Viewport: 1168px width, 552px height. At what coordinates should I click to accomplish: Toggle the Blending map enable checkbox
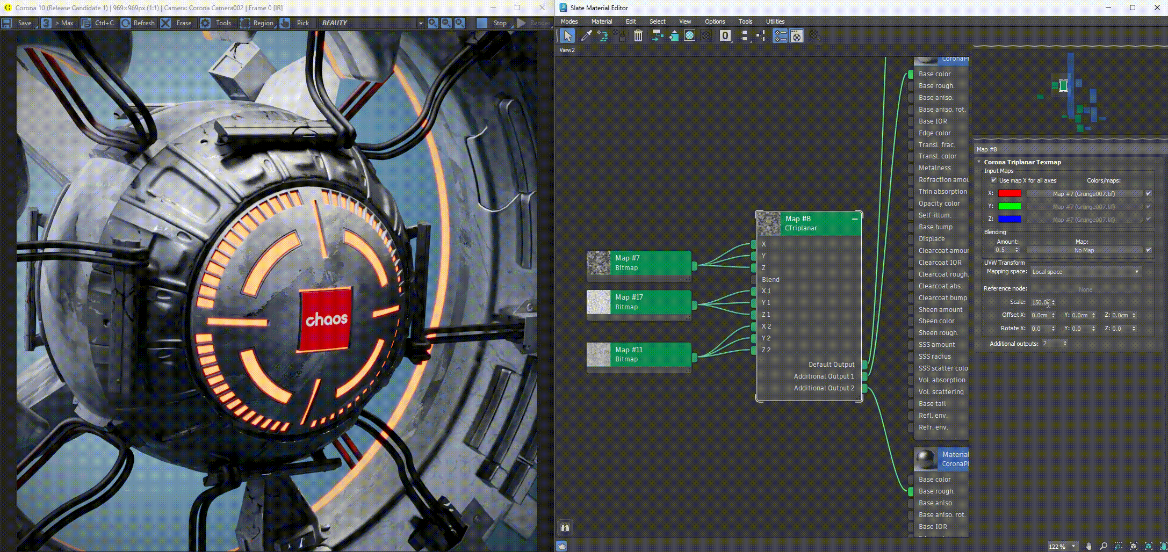[1148, 250]
